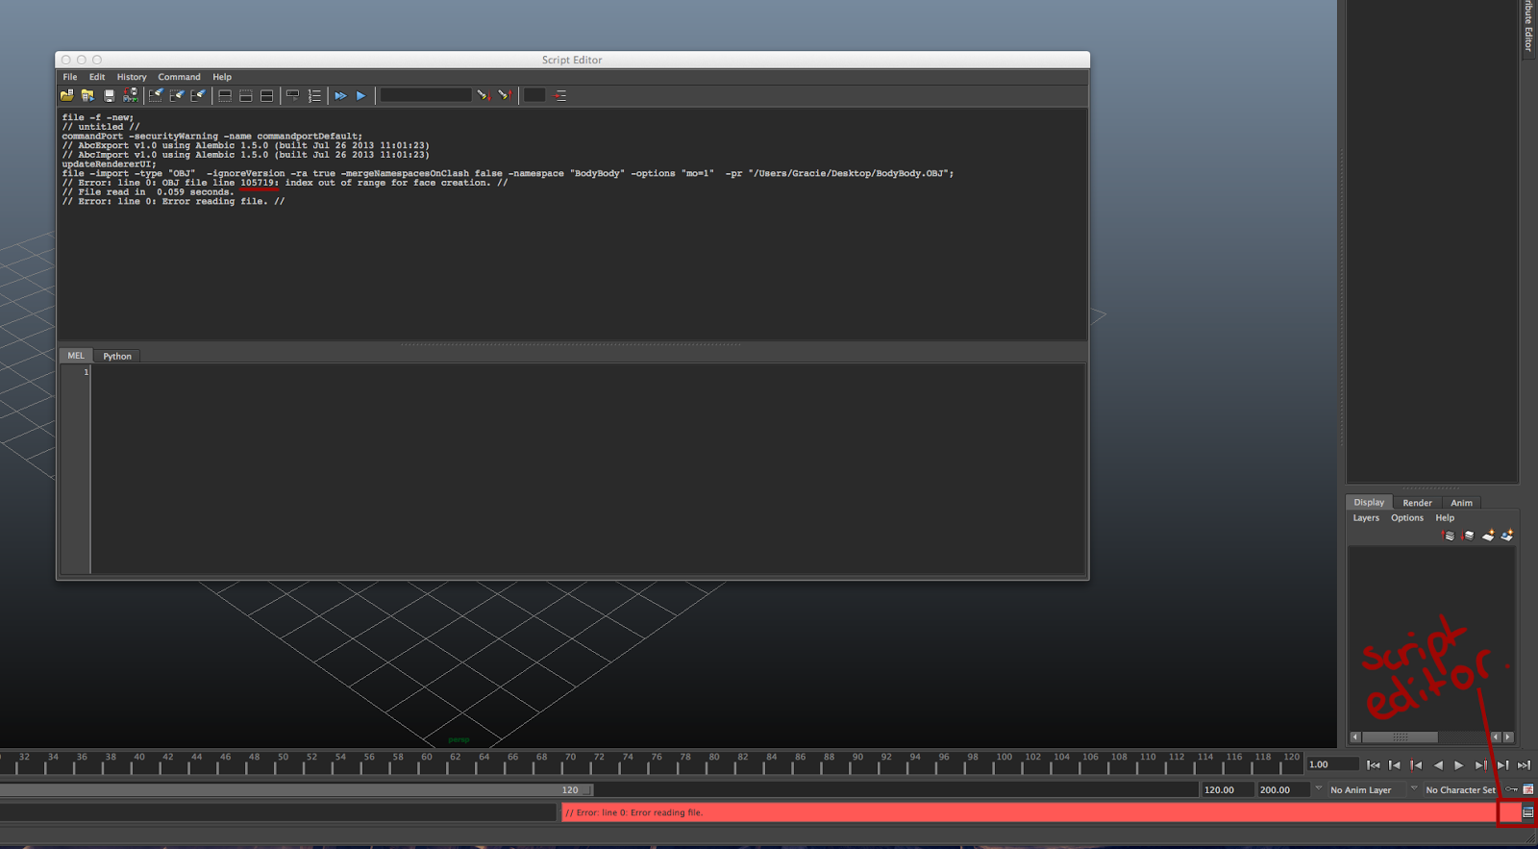Image resolution: width=1538 pixels, height=849 pixels.
Task: Click the Script Editor search field
Action: (426, 95)
